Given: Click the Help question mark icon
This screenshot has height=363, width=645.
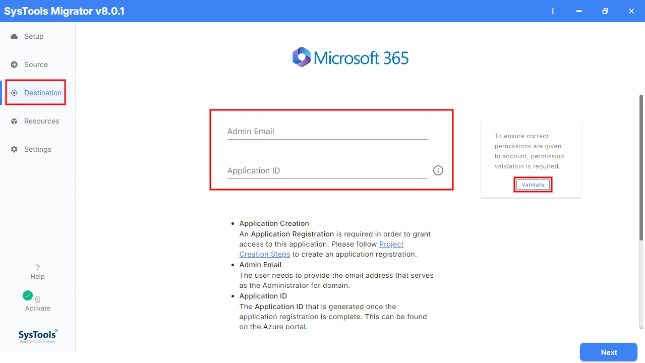Looking at the screenshot, I should [37, 268].
